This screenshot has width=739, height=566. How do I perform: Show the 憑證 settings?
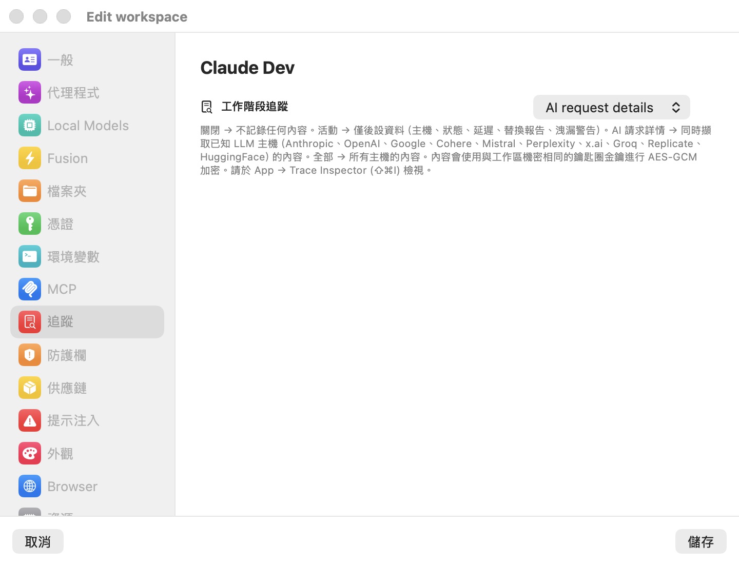pos(87,224)
